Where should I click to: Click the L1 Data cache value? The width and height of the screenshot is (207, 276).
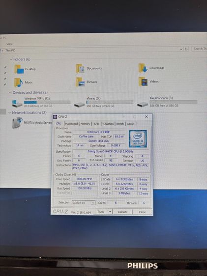pyautogui.click(x=124, y=179)
